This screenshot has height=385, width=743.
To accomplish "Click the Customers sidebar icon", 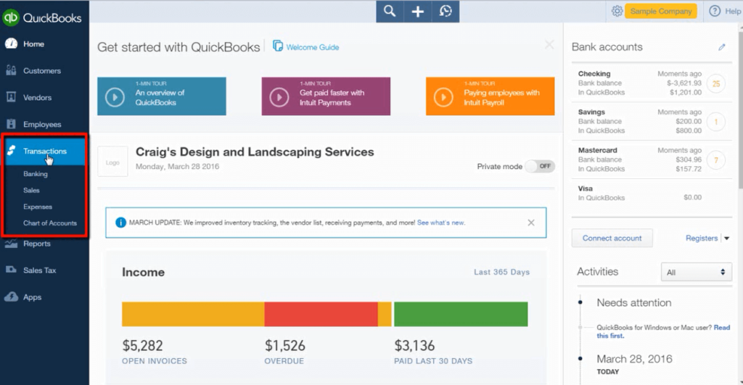I will 12,70.
